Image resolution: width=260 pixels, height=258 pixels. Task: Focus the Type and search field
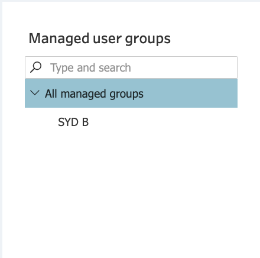(x=131, y=67)
